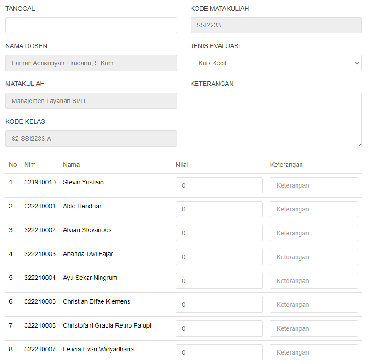Focus the Keterangan large text area
This screenshot has height=364, width=368.
tap(276, 120)
